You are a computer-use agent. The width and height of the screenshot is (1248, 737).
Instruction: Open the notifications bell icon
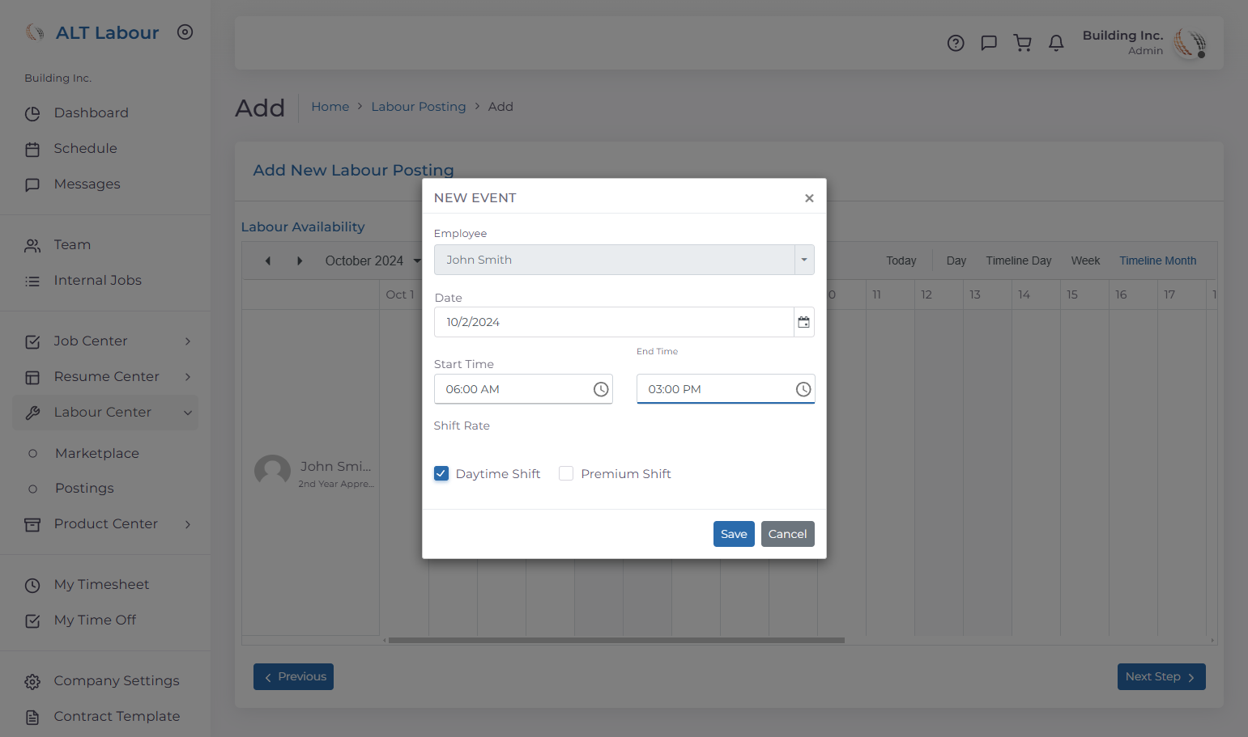point(1056,43)
